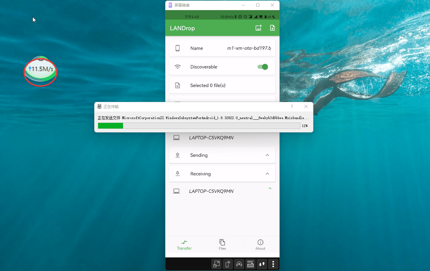Click the Selected 0 file(s) row

coord(222,85)
